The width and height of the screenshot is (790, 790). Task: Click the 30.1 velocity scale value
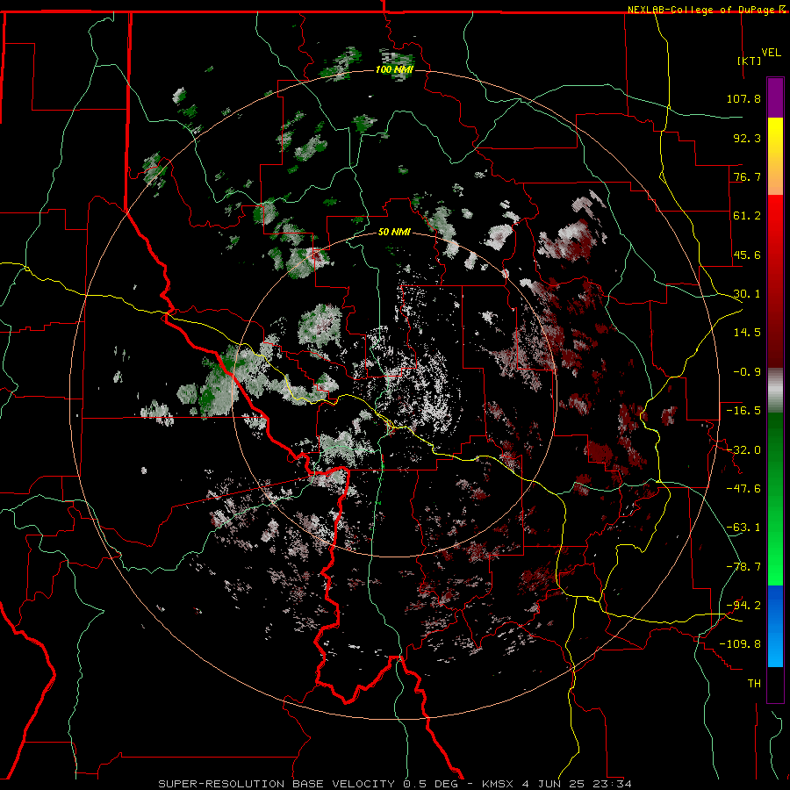coord(747,294)
